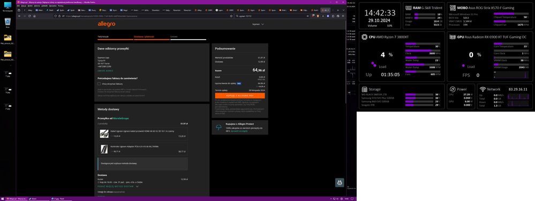This screenshot has height=201, width=535.
Task: Click the Firefox reload button
Action: point(29,16)
